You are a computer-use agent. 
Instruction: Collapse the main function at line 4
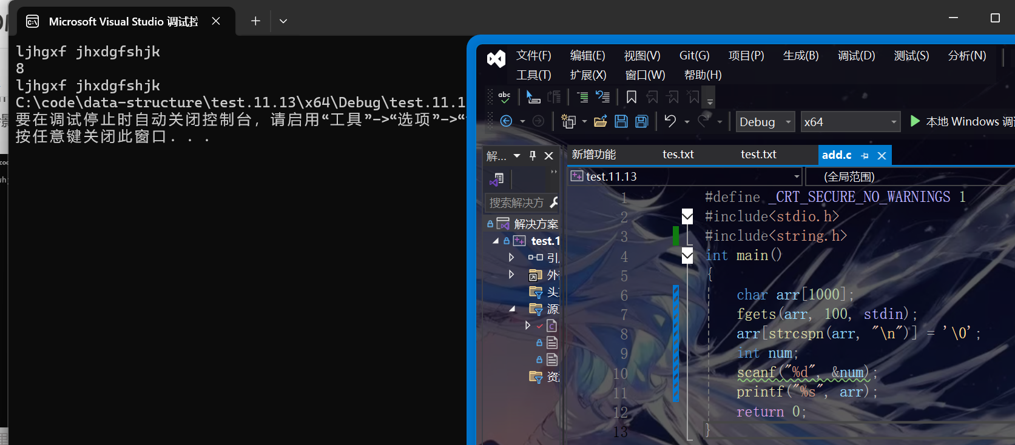(x=687, y=256)
